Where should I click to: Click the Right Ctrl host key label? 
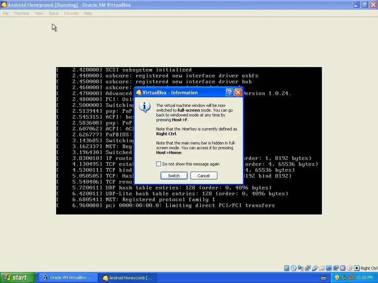369,268
